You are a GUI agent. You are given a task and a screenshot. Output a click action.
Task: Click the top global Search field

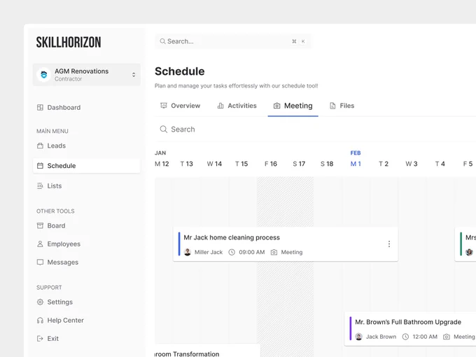(233, 41)
